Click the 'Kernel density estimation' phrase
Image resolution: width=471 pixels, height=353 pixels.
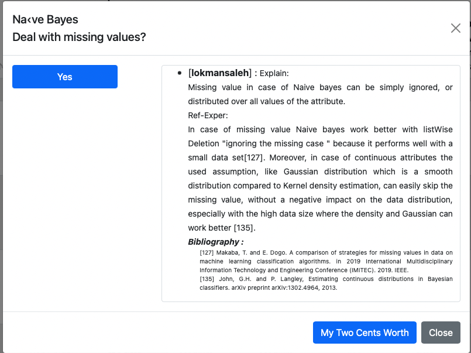(331, 186)
